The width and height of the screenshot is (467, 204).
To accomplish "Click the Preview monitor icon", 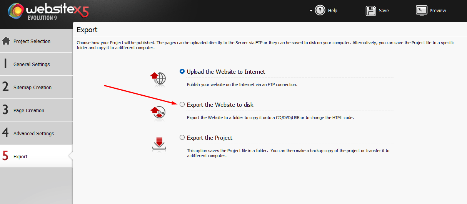I will point(422,10).
